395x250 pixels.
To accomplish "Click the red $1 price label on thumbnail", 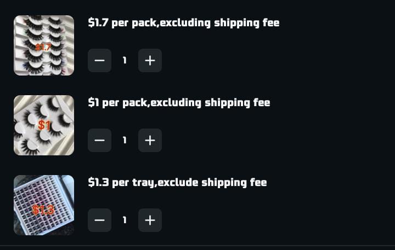I will coord(44,126).
